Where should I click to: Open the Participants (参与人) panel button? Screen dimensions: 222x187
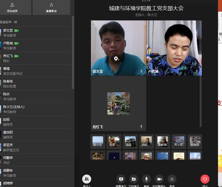click(x=87, y=179)
